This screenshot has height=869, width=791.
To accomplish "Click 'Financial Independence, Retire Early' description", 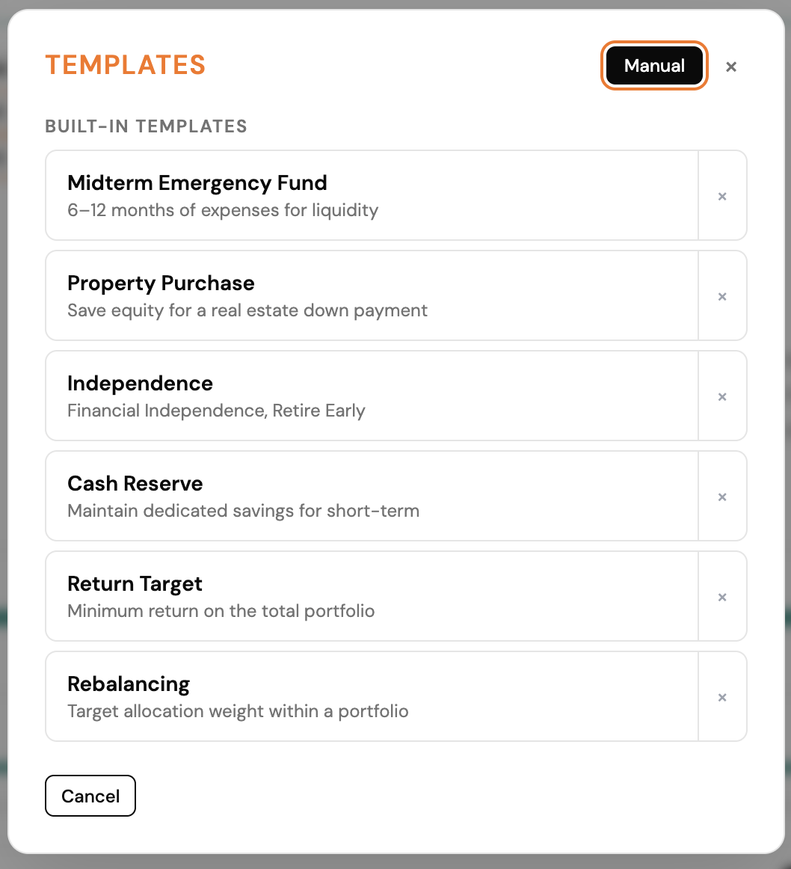I will (216, 411).
